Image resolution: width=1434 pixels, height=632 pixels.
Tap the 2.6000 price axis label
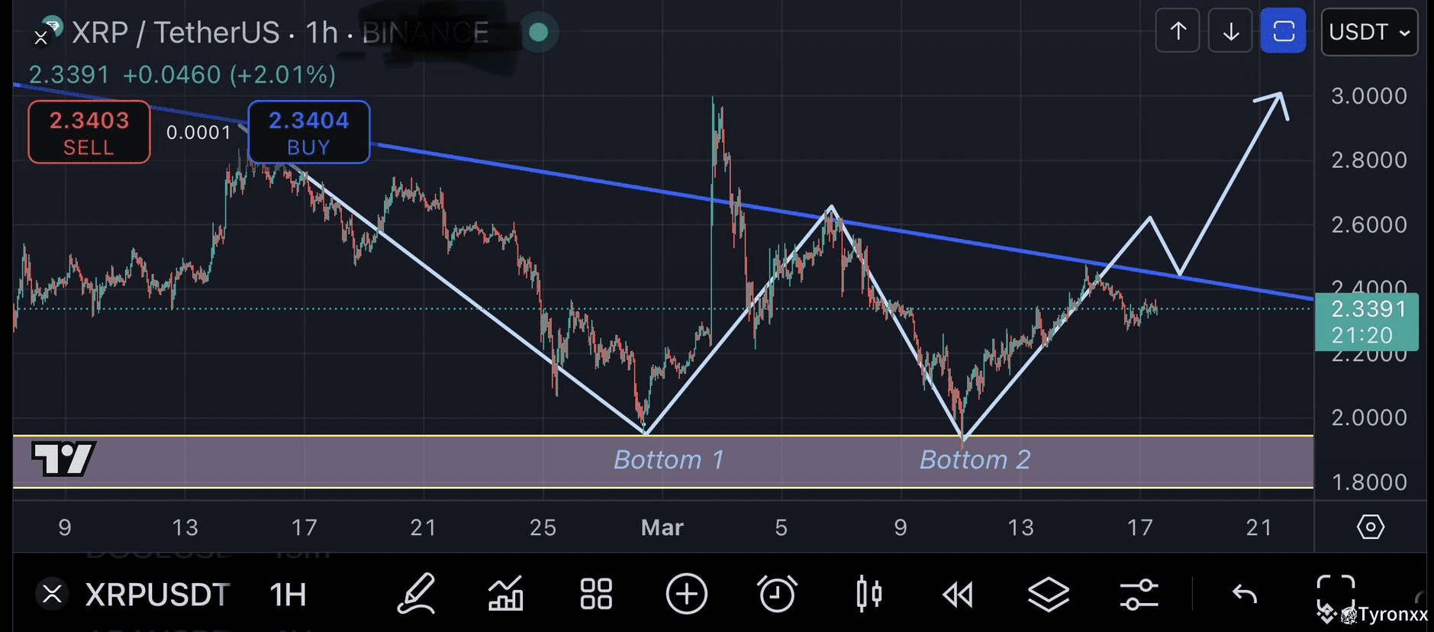(x=1369, y=225)
